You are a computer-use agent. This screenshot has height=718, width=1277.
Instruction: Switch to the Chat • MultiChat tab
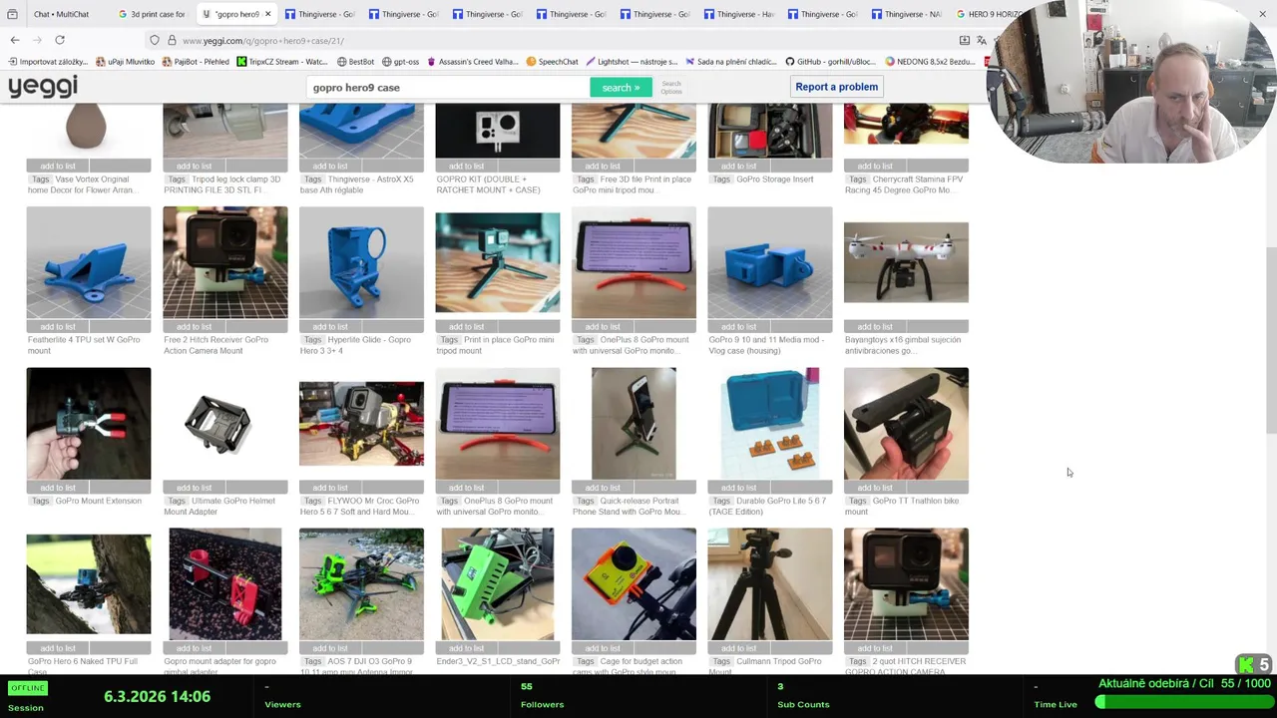point(61,14)
